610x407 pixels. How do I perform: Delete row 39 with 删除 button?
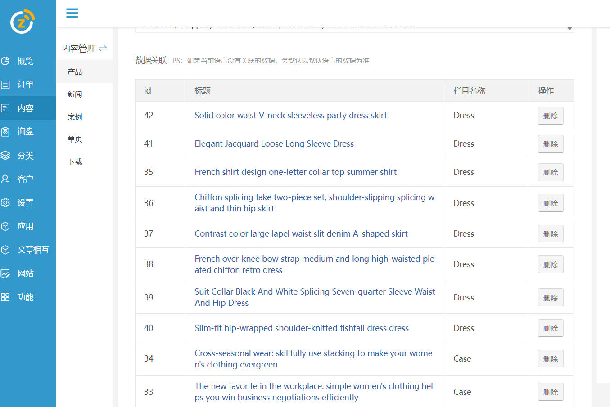click(x=551, y=298)
